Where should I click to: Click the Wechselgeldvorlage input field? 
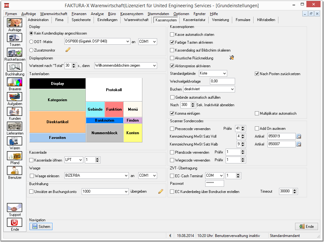coord(222,81)
